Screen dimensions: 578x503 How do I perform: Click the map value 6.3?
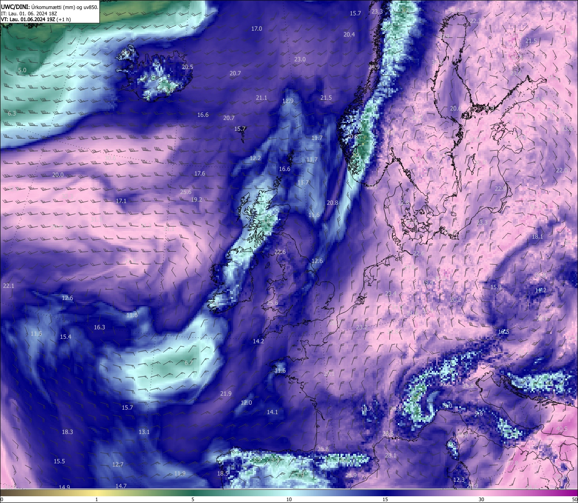12,114
